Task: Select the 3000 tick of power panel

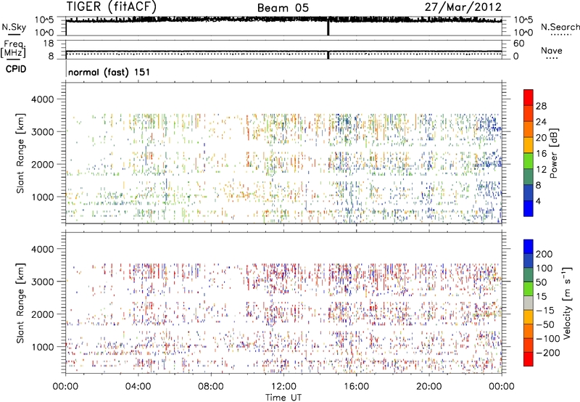Action: (42, 132)
